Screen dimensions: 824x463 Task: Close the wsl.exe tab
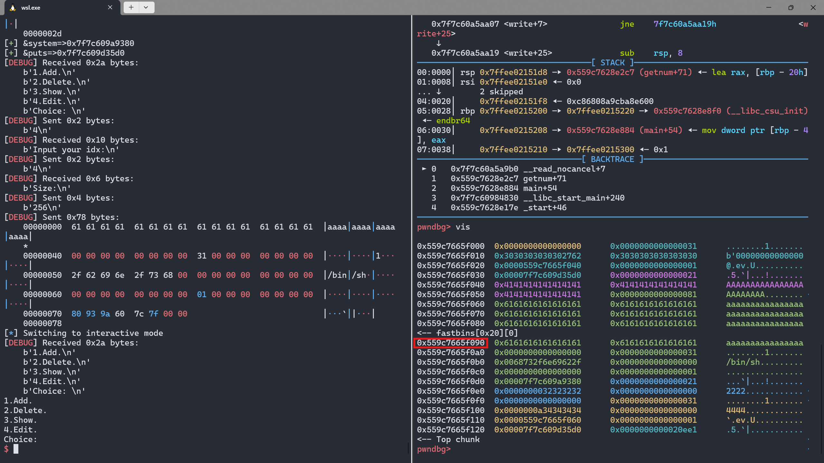110,7
